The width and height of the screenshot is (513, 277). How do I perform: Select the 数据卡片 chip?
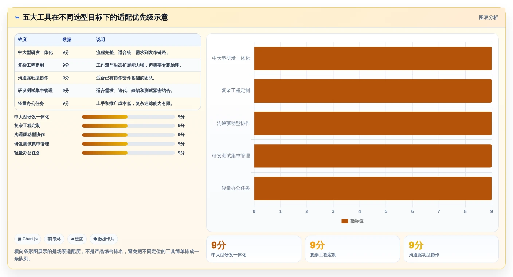(x=104, y=239)
